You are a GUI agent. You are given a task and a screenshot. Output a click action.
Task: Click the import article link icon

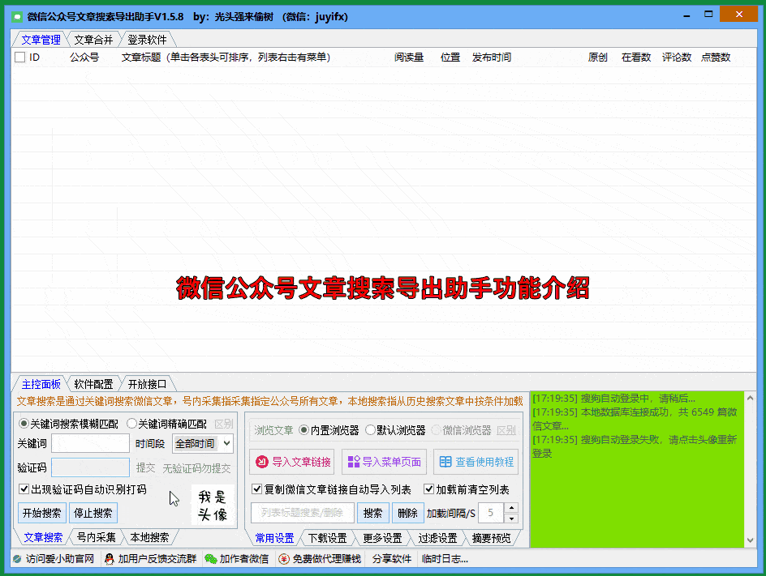tap(261, 462)
